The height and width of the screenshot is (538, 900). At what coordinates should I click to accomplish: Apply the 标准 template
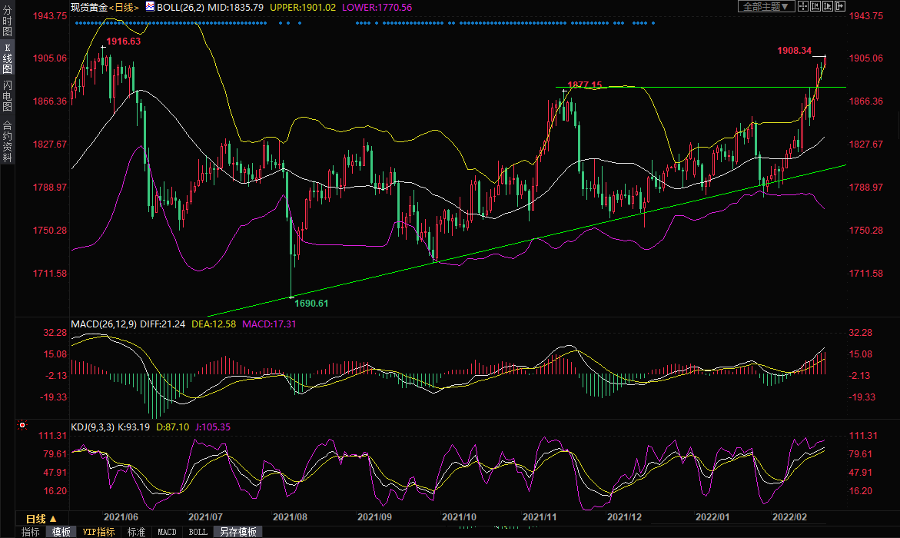click(136, 532)
